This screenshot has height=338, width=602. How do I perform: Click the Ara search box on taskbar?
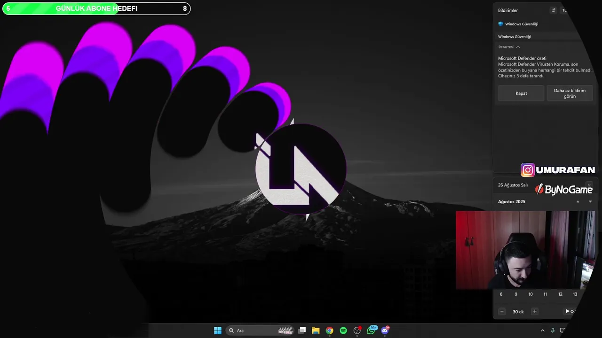(261, 330)
